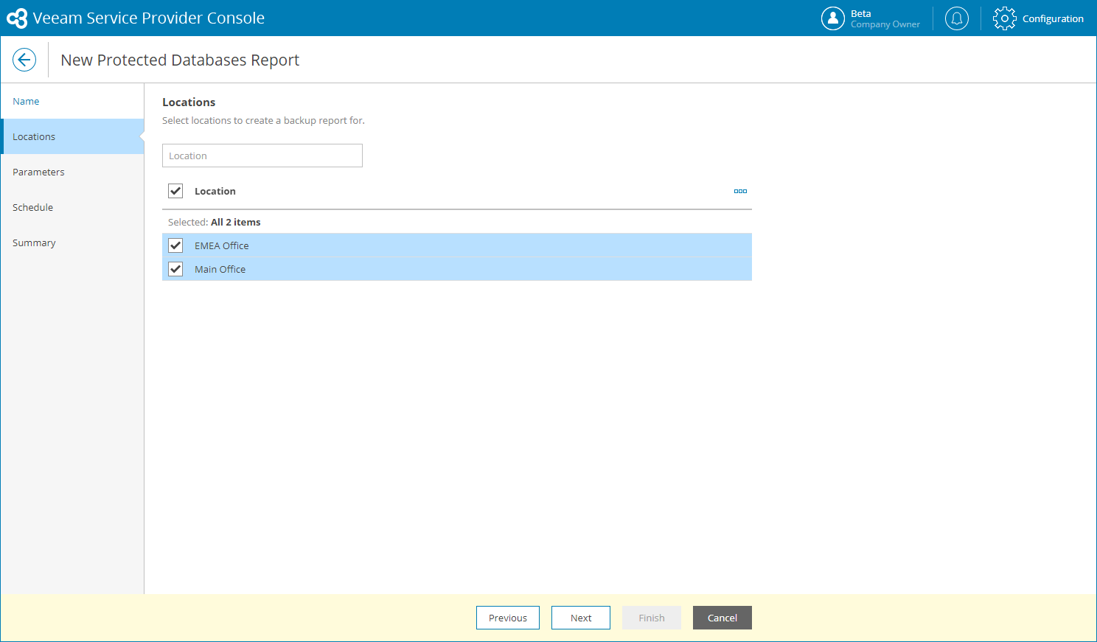Click the New Protected Databases Report heading
This screenshot has width=1097, height=642.
pyautogui.click(x=180, y=60)
